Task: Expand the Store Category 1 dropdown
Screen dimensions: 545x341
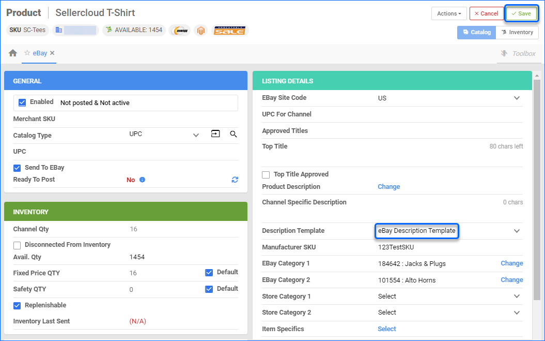Action: tap(517, 296)
